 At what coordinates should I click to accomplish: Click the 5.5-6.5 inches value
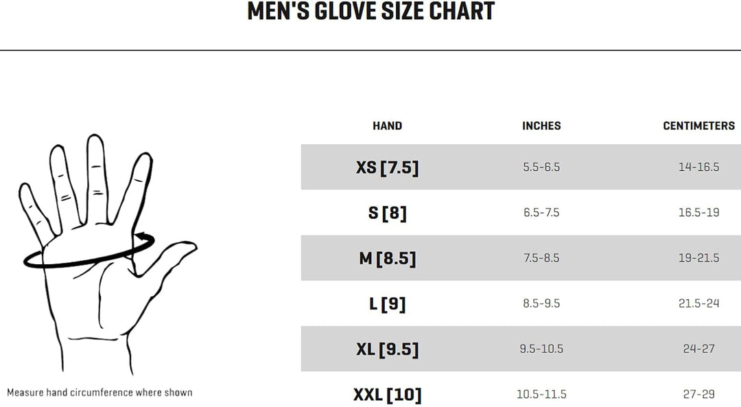(541, 167)
